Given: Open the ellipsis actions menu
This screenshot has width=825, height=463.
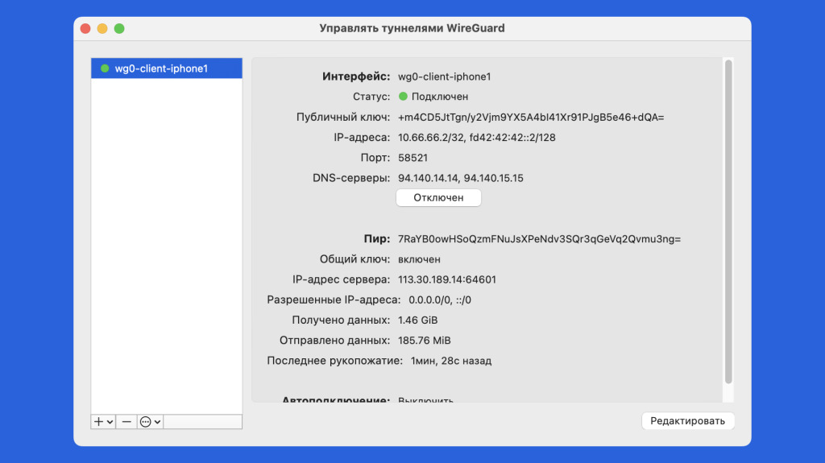Looking at the screenshot, I should click(x=150, y=421).
